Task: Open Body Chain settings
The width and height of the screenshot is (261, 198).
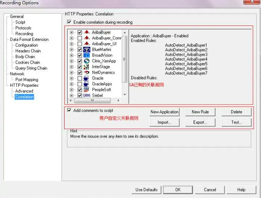Action: point(25,57)
